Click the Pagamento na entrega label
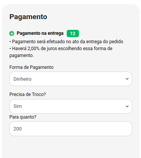Image resolution: width=141 pixels, height=158 pixels. click(x=40, y=33)
